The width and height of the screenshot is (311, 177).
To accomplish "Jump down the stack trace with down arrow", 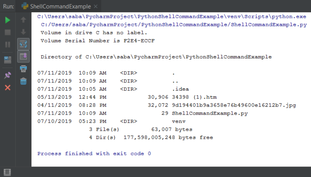I will point(23,32).
